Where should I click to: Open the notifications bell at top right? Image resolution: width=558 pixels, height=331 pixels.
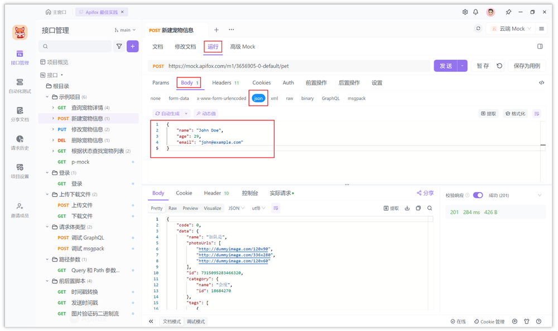pyautogui.click(x=477, y=12)
